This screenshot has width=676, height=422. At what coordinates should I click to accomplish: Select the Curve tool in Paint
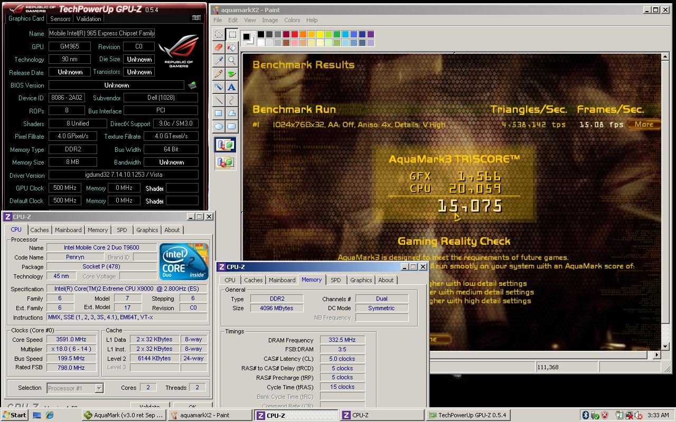[x=232, y=100]
